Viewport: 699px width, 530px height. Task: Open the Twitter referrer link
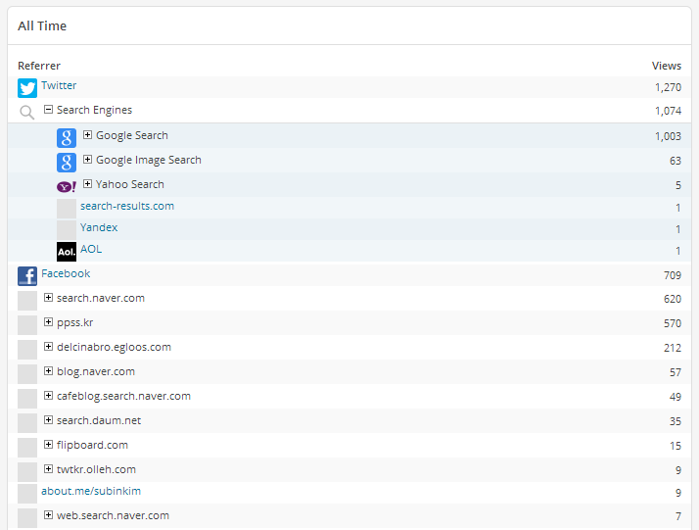[x=59, y=86]
